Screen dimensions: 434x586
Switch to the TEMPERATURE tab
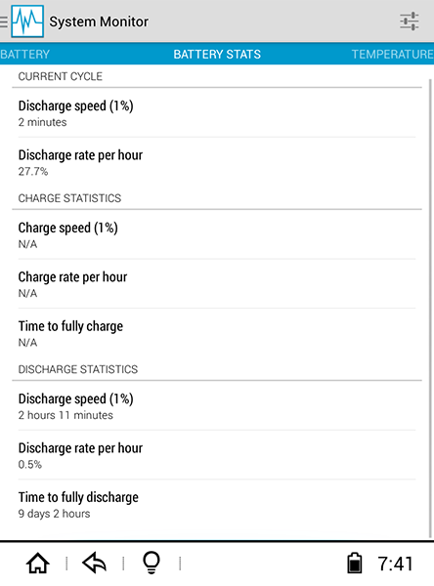coord(393,54)
